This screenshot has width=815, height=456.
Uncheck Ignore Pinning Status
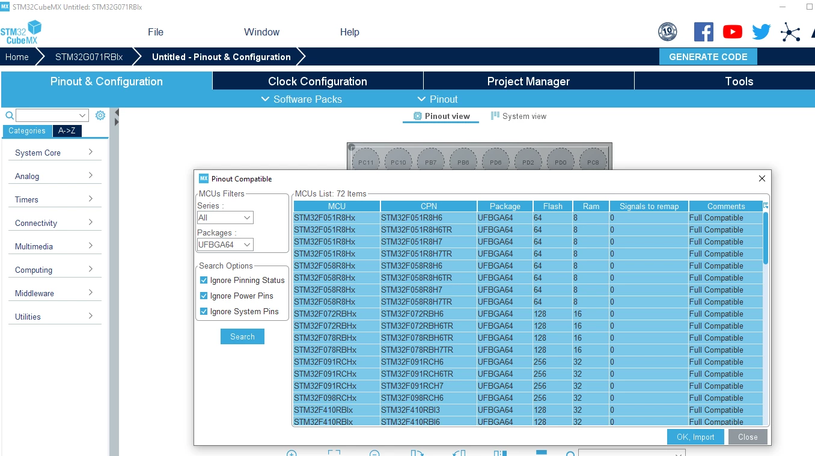click(x=204, y=280)
